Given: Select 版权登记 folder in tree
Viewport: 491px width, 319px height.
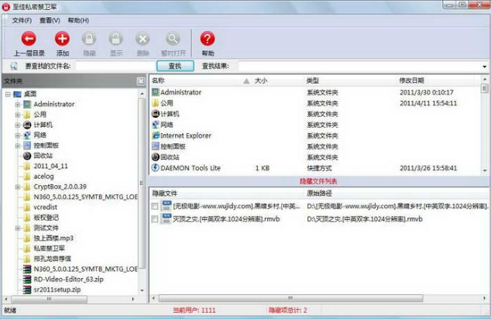Looking at the screenshot, I should pos(46,218).
